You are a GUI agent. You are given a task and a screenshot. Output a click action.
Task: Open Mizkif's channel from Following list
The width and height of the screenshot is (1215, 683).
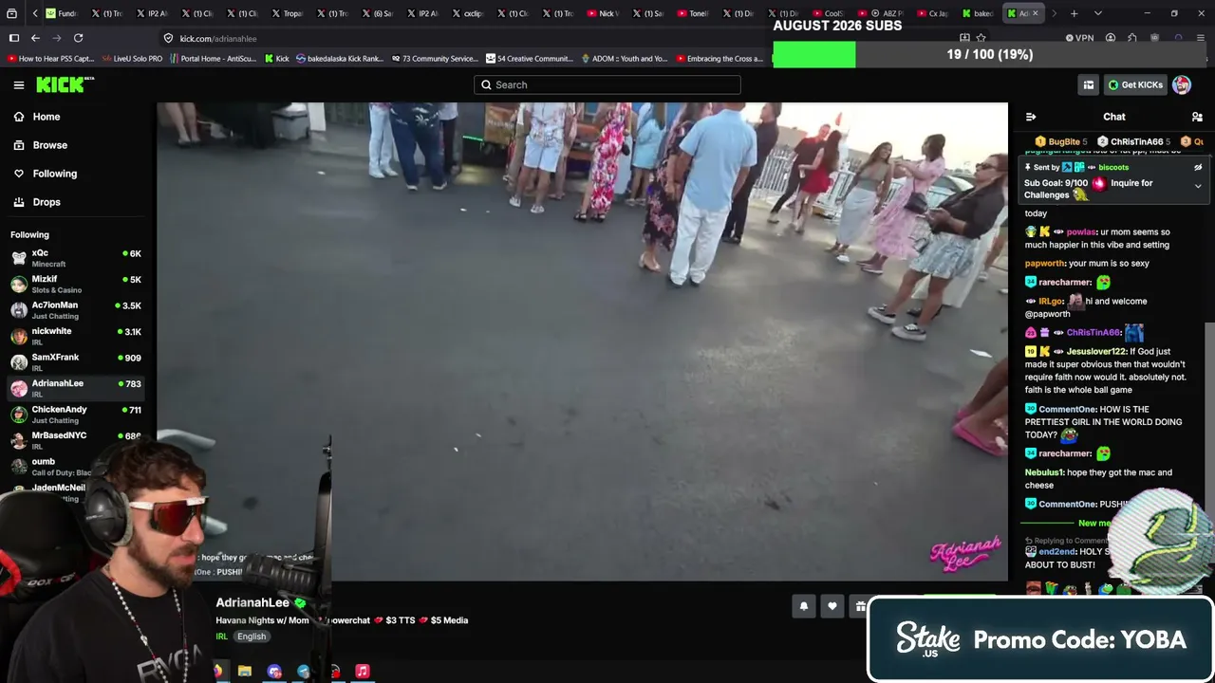[x=76, y=284]
